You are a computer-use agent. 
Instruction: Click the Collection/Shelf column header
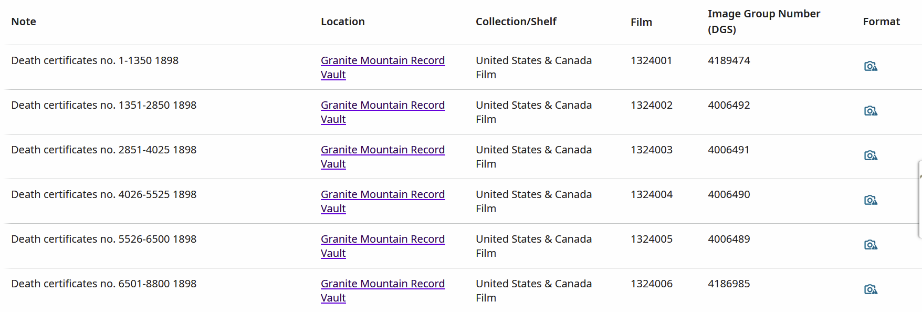tap(516, 22)
